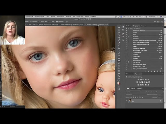This screenshot has width=166, height=124.
Task: Toggle checkmark for 'кожа о' action
Action: tap(126, 33)
